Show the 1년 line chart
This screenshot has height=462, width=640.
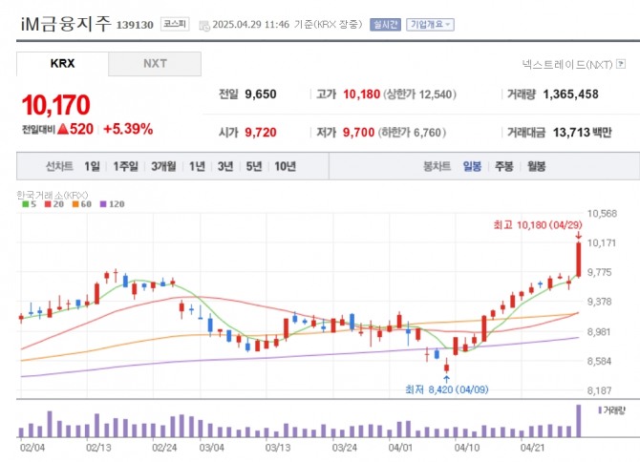click(x=197, y=166)
